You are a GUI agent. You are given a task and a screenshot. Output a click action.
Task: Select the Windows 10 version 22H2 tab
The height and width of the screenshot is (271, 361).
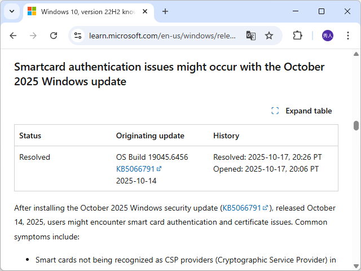pos(85,11)
